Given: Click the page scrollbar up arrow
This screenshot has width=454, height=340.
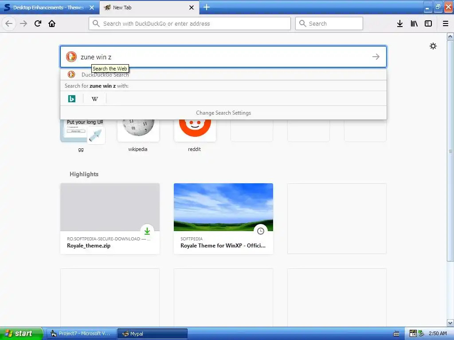Looking at the screenshot, I should pyautogui.click(x=450, y=37).
